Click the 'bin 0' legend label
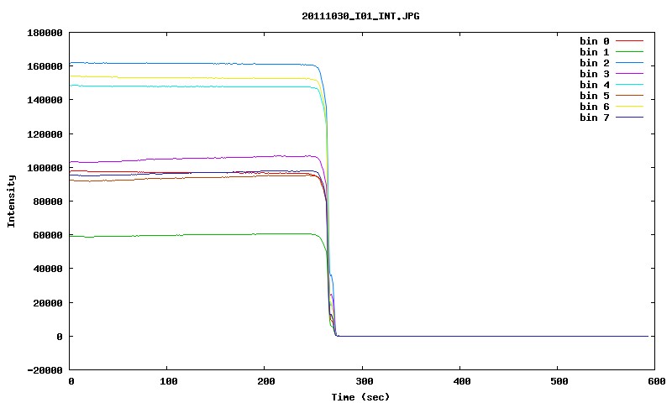The width and height of the screenshot is (672, 403). [x=595, y=41]
